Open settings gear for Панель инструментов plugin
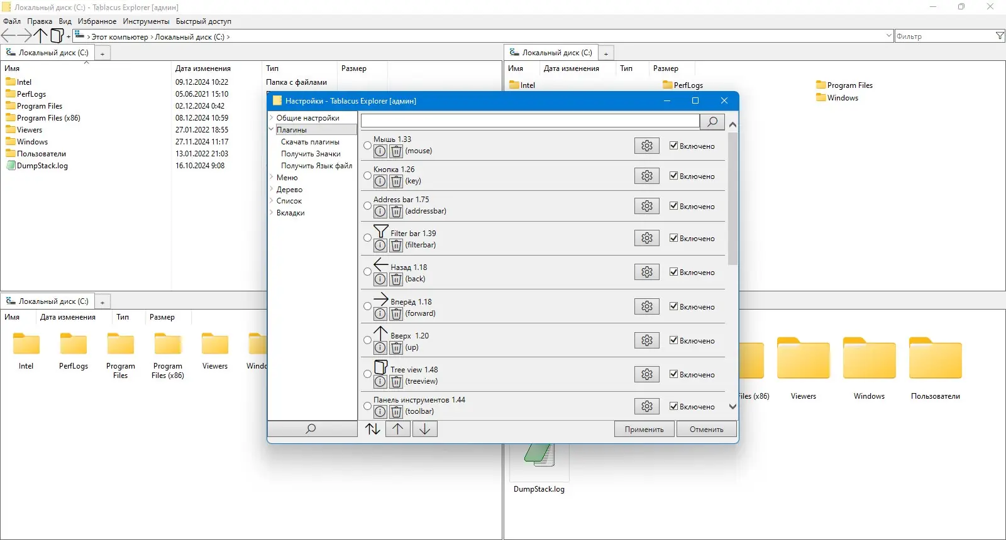The height and width of the screenshot is (540, 1006). tap(647, 406)
